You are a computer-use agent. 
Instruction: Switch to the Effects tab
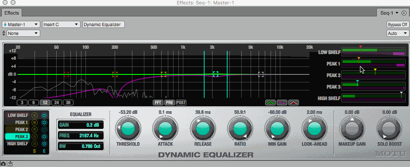[12, 13]
